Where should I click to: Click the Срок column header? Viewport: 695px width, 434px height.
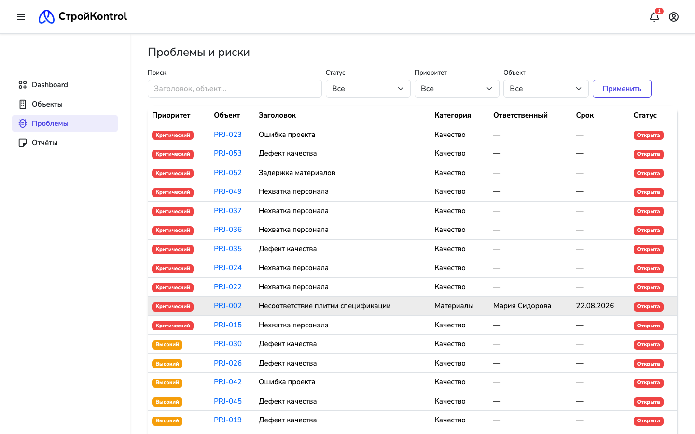point(584,115)
